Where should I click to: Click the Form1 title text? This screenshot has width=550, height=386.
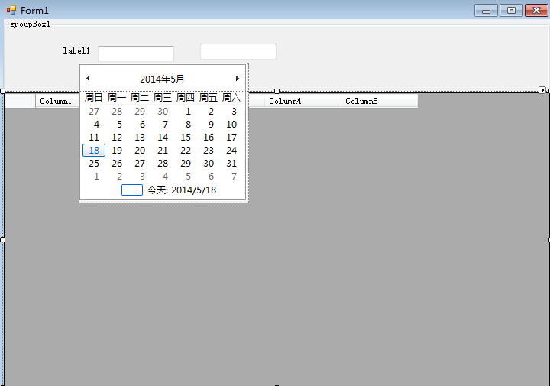pos(34,11)
